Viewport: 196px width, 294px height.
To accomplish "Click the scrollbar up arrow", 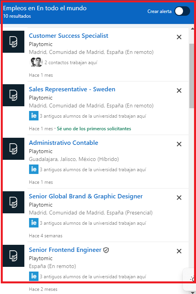I will click(x=192, y=29).
